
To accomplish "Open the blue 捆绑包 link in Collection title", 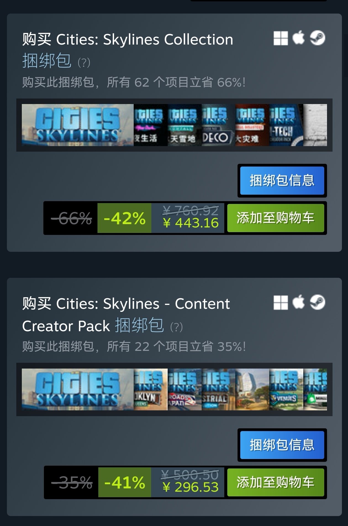I will (47, 61).
